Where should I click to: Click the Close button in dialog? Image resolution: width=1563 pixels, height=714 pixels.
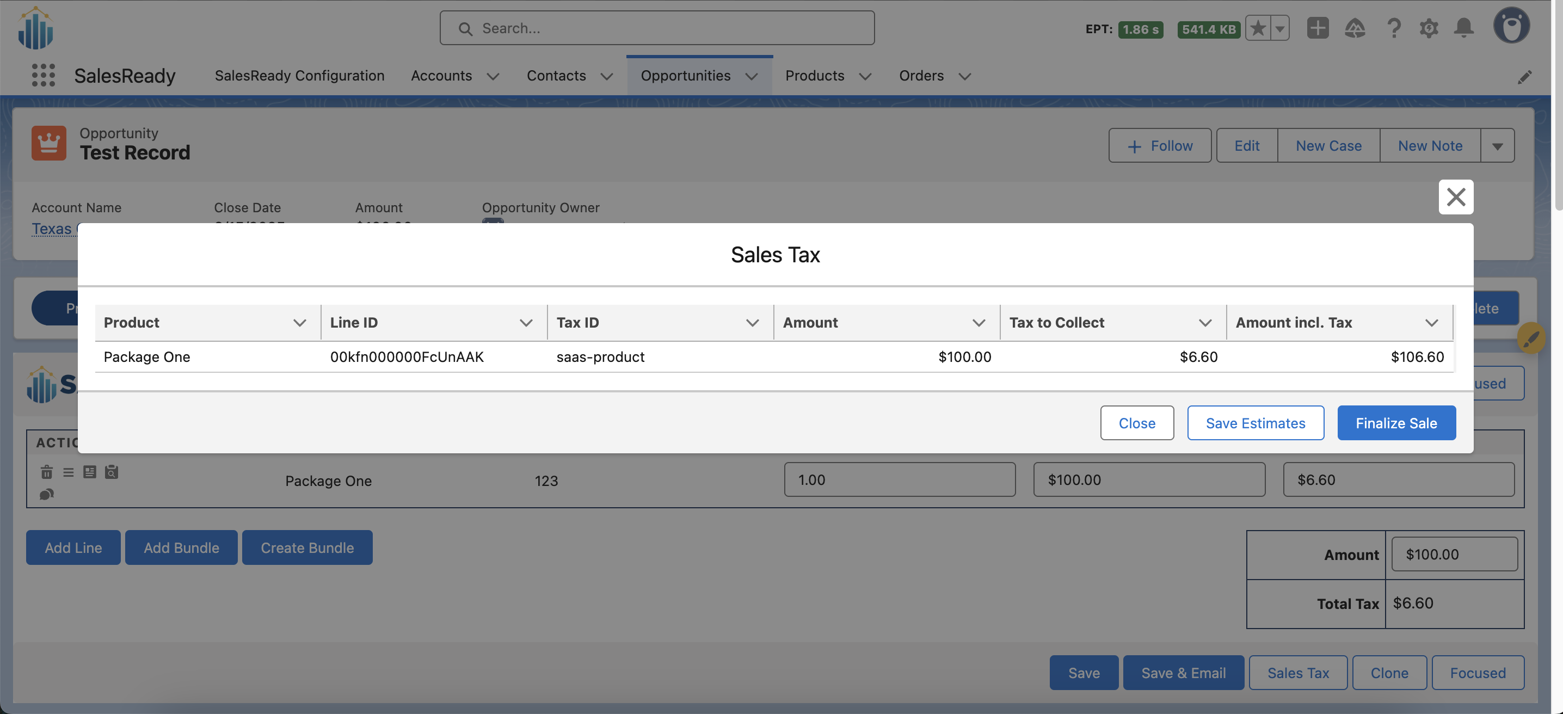1136,423
